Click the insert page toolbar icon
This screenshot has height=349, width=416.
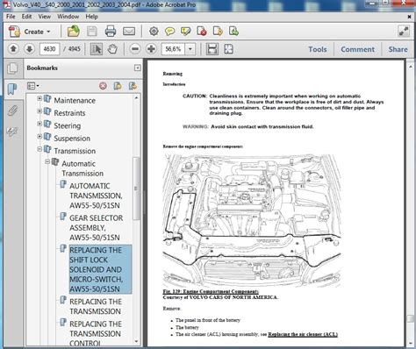coord(233,32)
